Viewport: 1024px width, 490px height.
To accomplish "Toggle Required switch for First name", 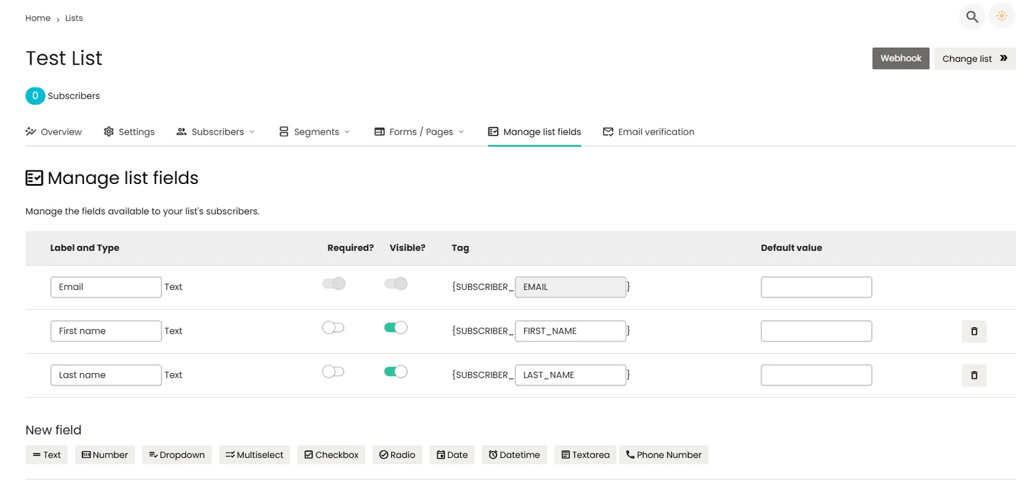I will (x=333, y=328).
